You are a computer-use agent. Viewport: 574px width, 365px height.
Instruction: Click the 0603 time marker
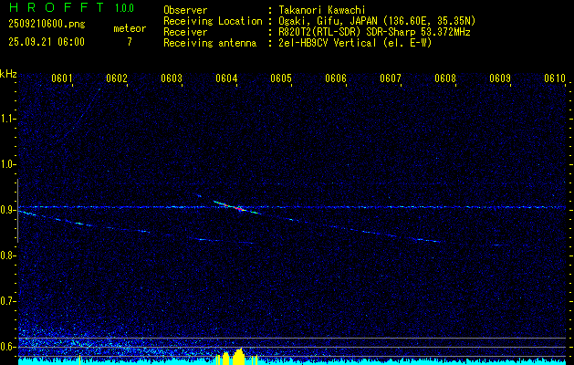[x=172, y=78]
